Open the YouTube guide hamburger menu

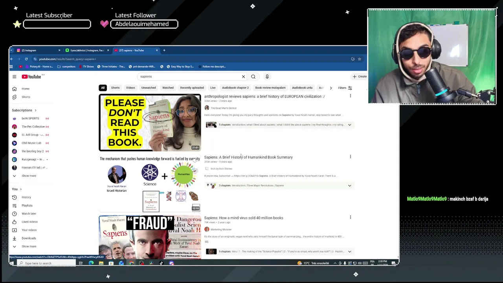[x=14, y=77]
